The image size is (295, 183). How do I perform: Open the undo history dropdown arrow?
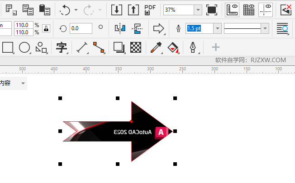tap(76, 10)
